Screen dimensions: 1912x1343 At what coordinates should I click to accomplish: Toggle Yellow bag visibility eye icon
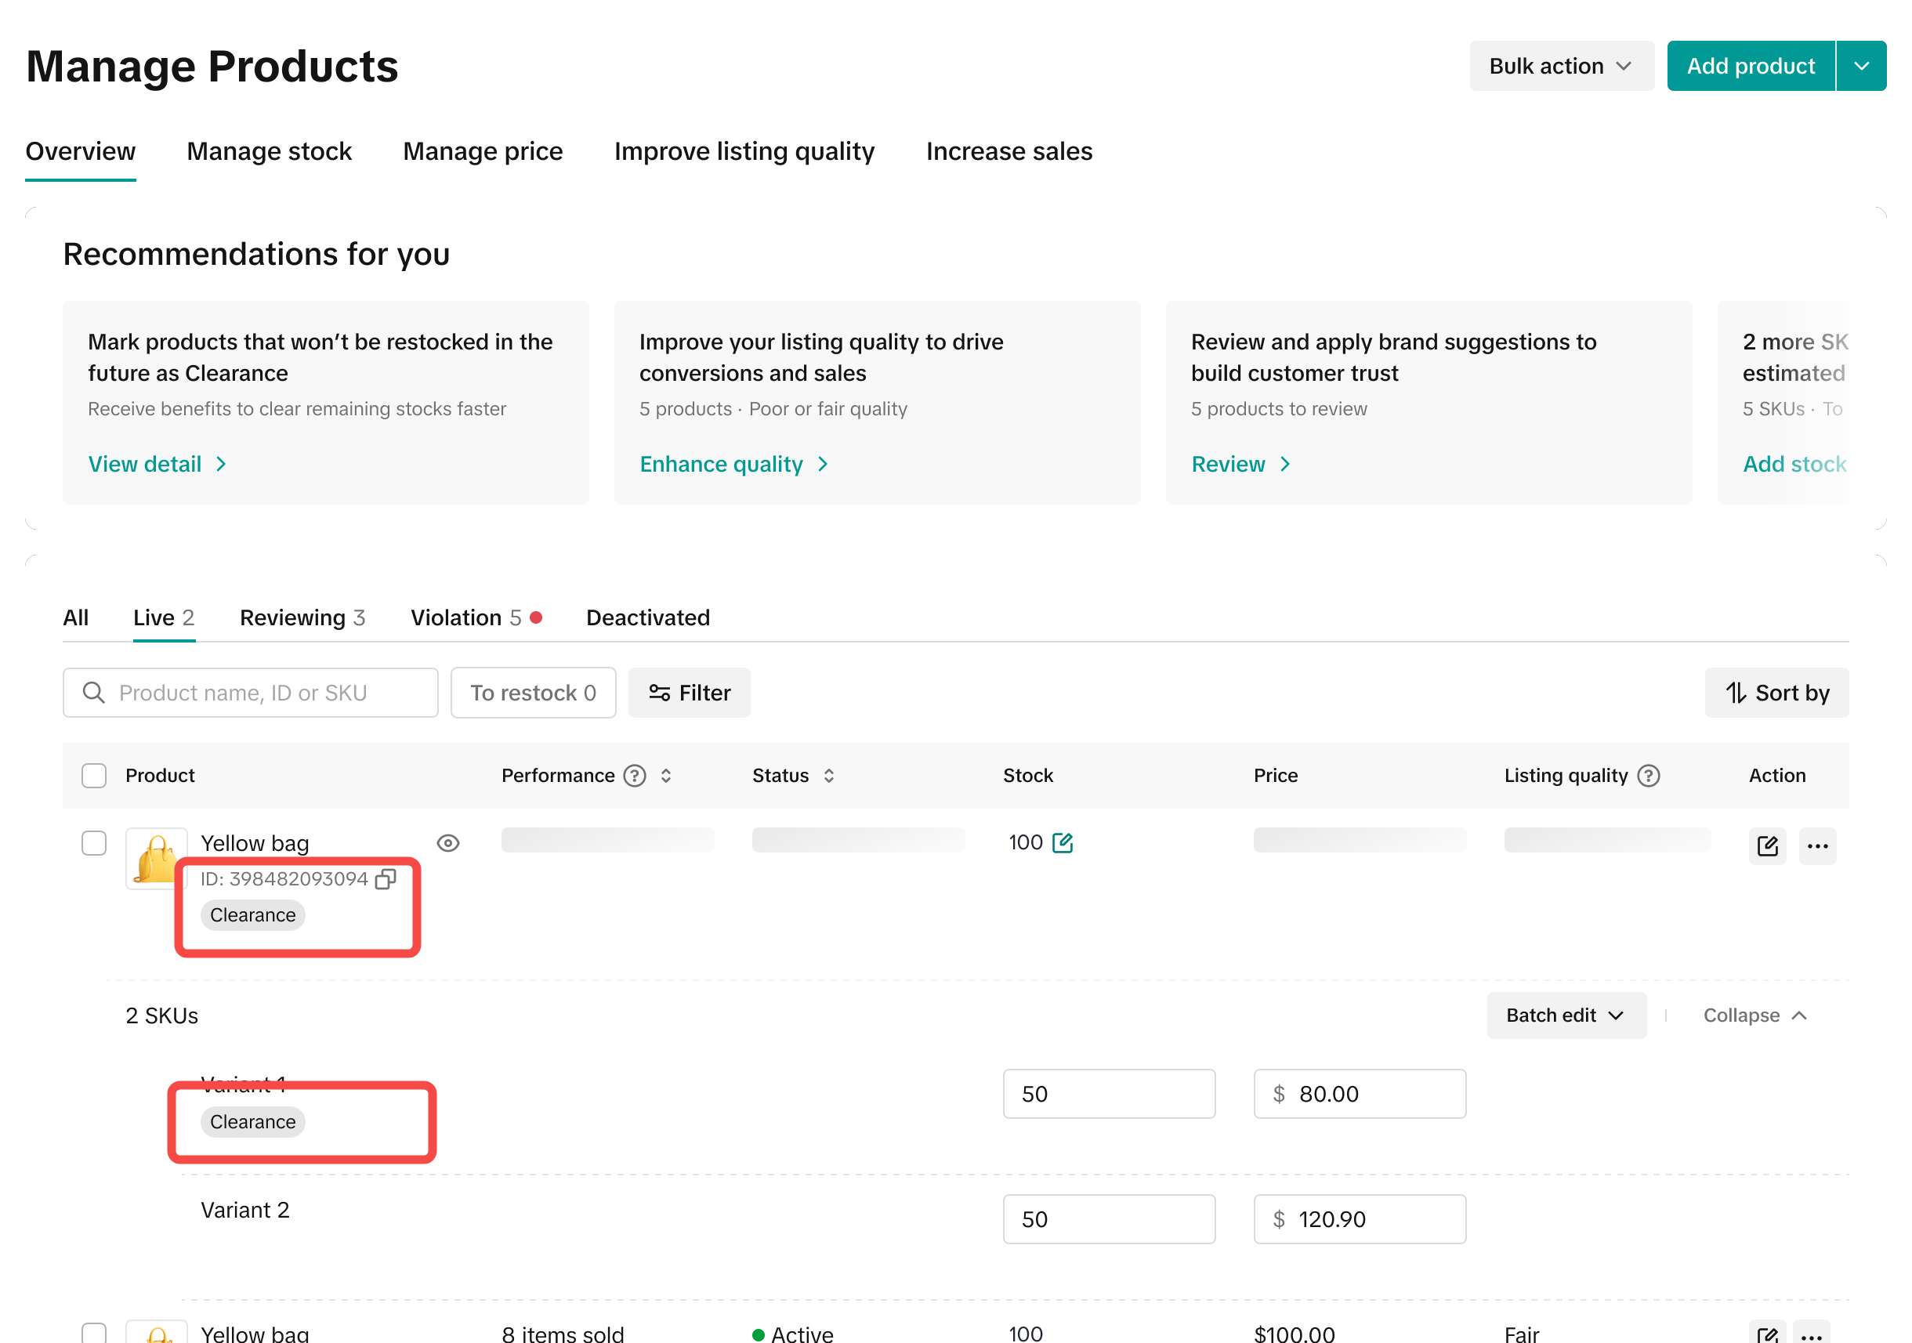pyautogui.click(x=448, y=843)
